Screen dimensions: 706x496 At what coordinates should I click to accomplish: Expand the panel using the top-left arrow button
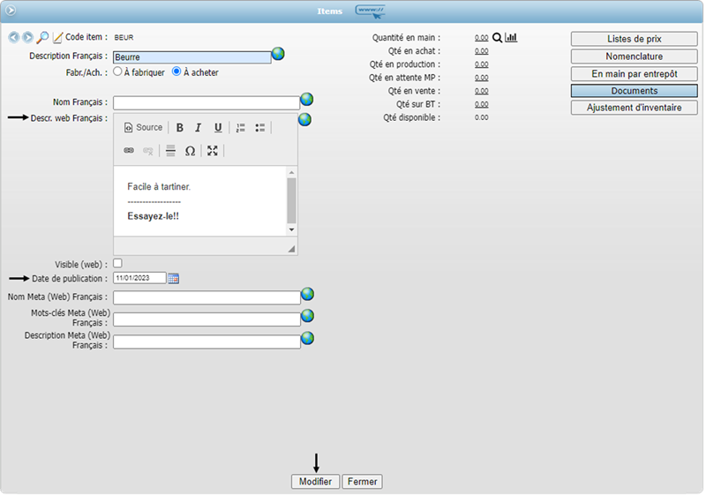[11, 11]
